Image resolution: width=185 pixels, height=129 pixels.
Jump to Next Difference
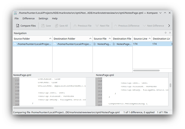coord(153,26)
